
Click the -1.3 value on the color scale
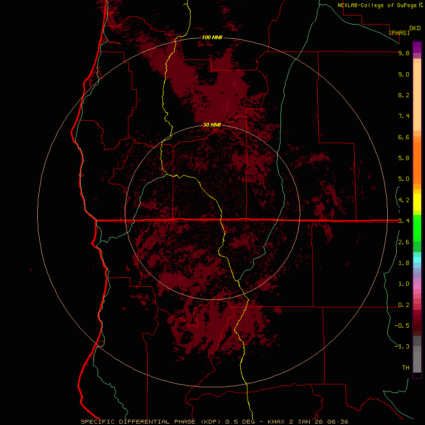tap(402, 347)
